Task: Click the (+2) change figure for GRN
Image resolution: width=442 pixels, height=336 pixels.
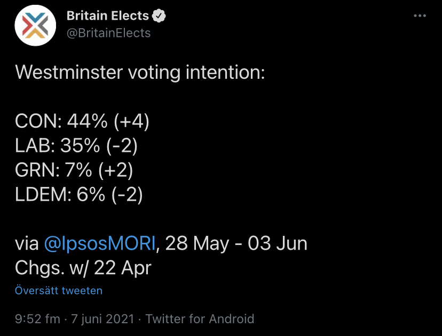Action: click(x=116, y=170)
